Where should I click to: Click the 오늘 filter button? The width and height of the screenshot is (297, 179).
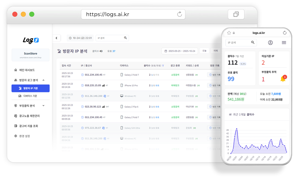tap(204, 51)
